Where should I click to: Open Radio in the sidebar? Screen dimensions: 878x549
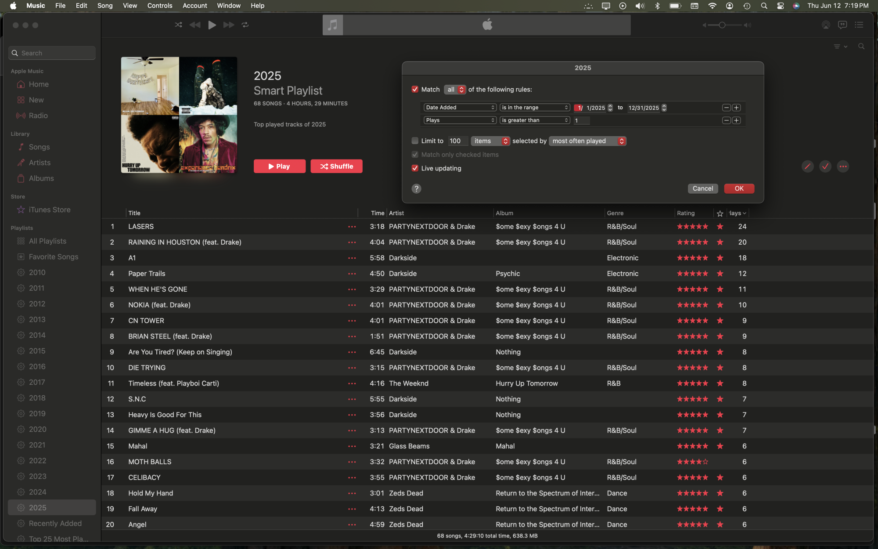(x=38, y=116)
